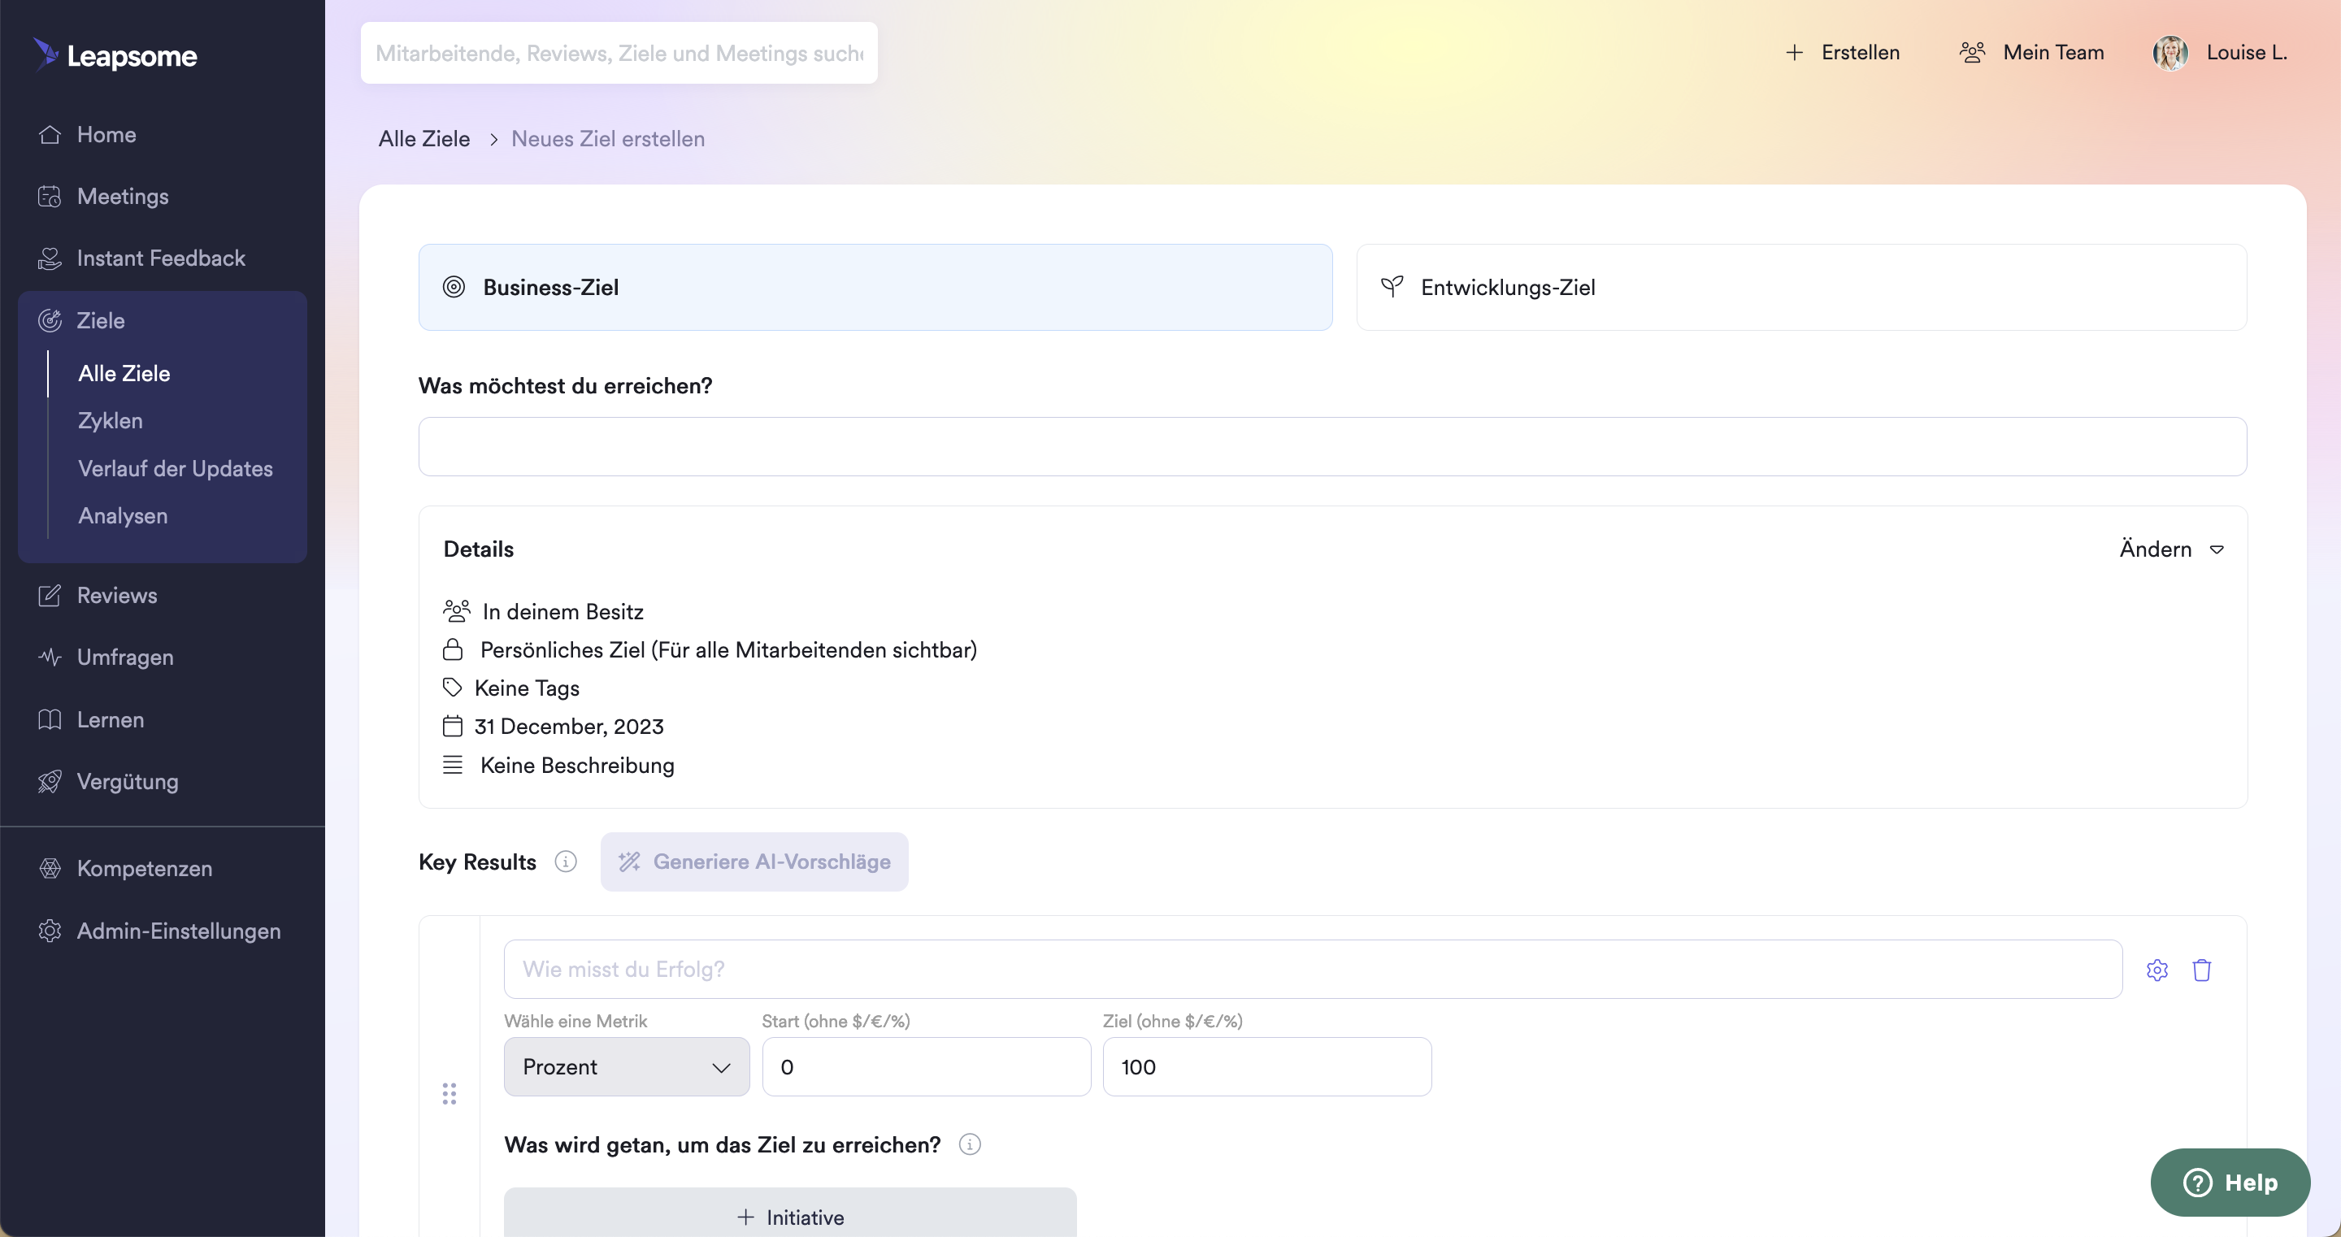Click the Help question mark icon
This screenshot has height=1237, width=2341.
[x=2197, y=1183]
